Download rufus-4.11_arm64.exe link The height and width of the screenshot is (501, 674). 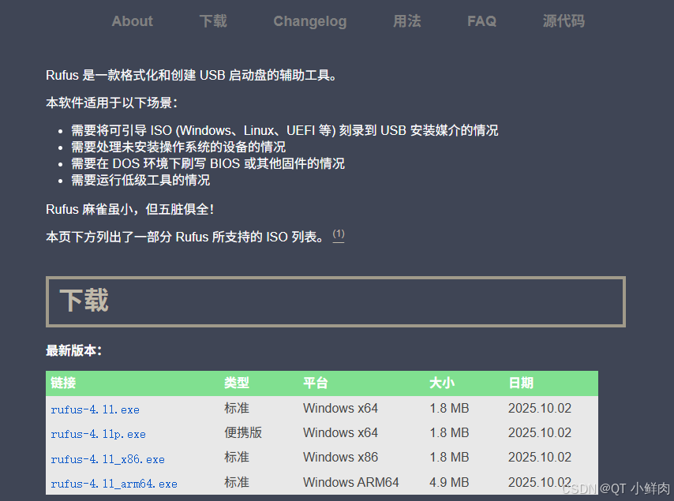pyautogui.click(x=114, y=484)
